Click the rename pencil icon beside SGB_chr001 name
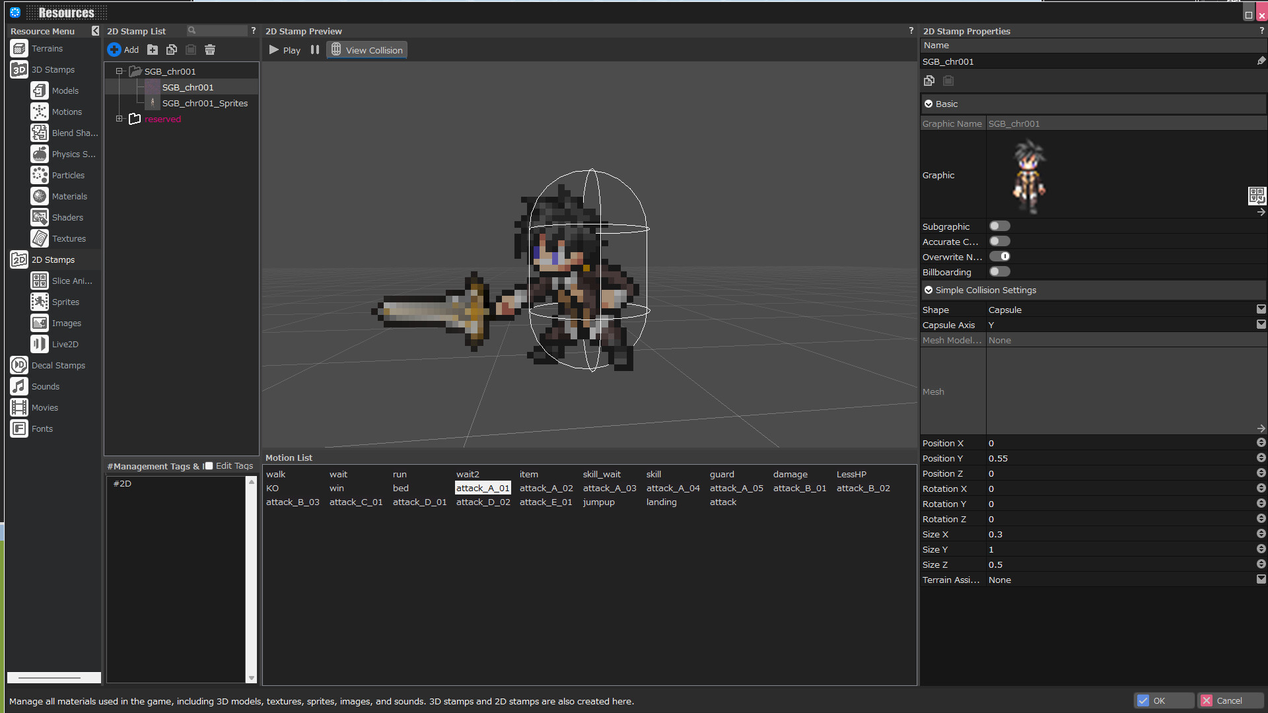Screen dimensions: 1268x713 coord(1261,61)
